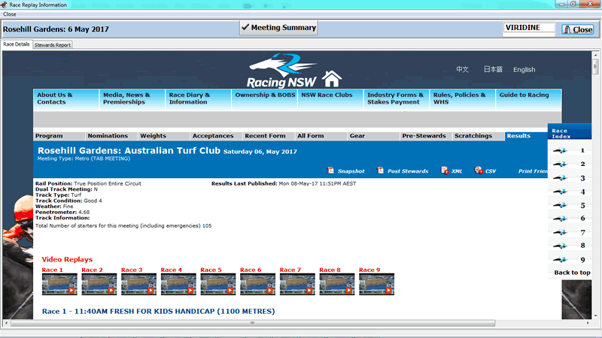This screenshot has height=338, width=602.
Task: Click the VIRIDINE text field
Action: tap(529, 29)
